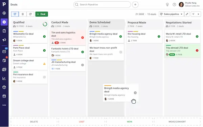The image size is (203, 127).
Task: Open the Mail inbox icon with badge 27
Action: pos(4,51)
